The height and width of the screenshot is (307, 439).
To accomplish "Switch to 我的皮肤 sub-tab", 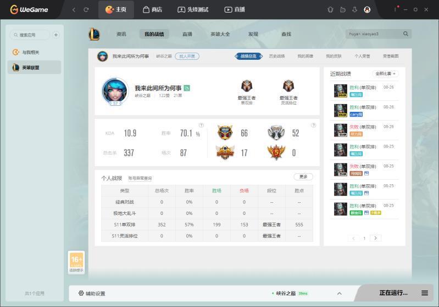I will click(334, 56).
